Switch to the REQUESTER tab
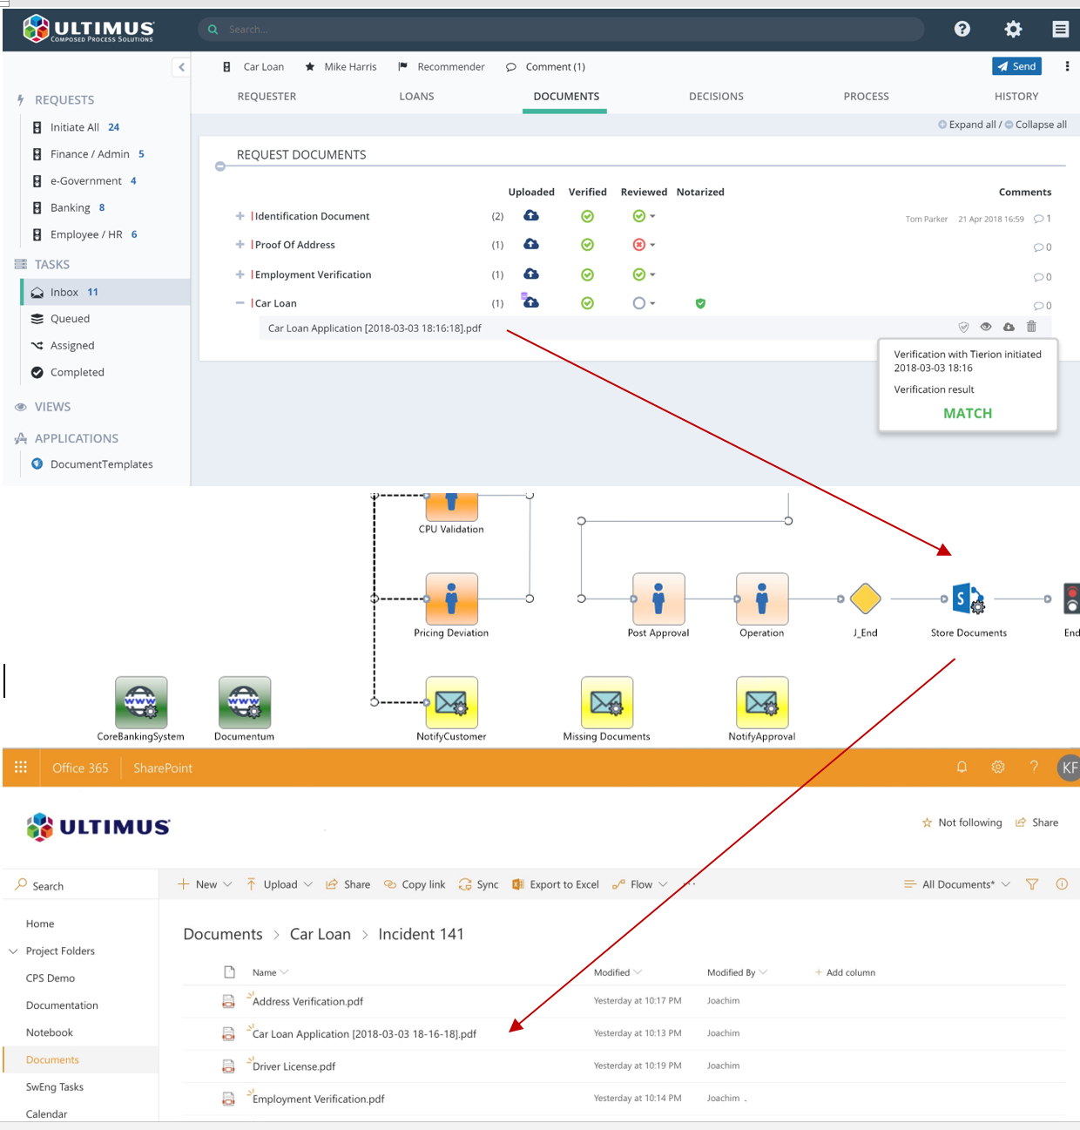This screenshot has width=1080, height=1130. (x=267, y=97)
